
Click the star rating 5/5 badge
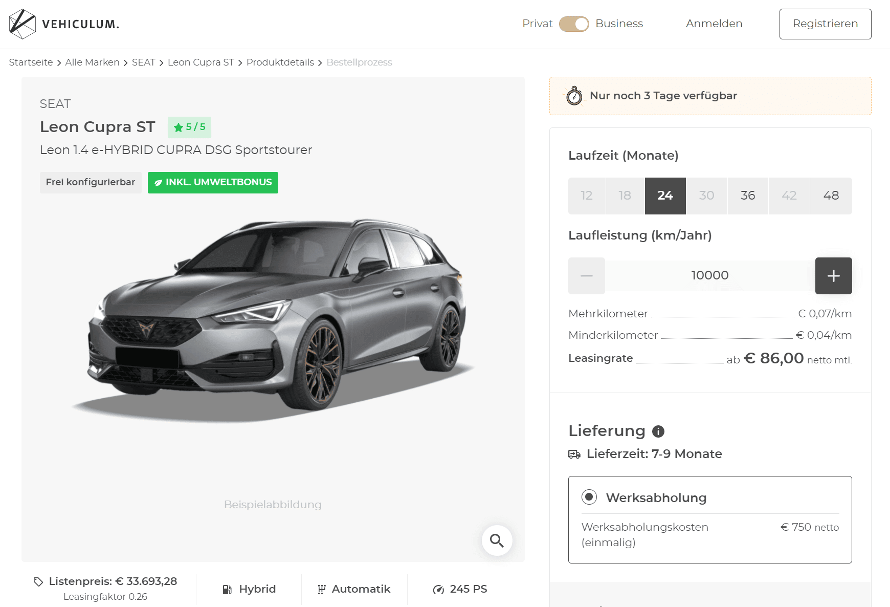[189, 127]
